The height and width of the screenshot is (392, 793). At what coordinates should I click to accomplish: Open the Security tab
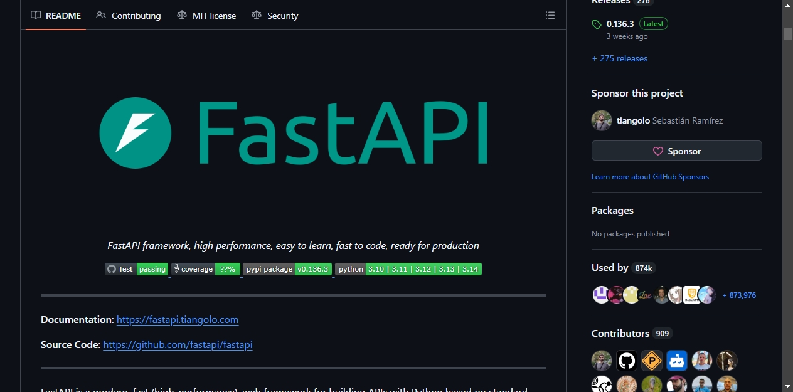275,16
